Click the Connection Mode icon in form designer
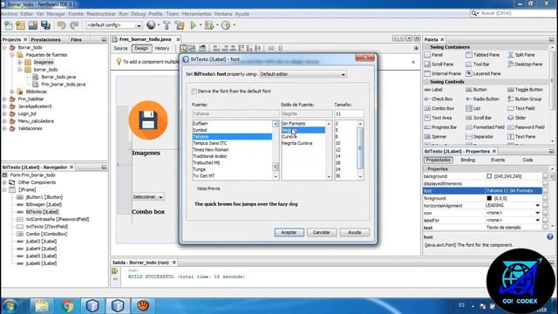Viewport: 558px width, 314px height. click(193, 48)
